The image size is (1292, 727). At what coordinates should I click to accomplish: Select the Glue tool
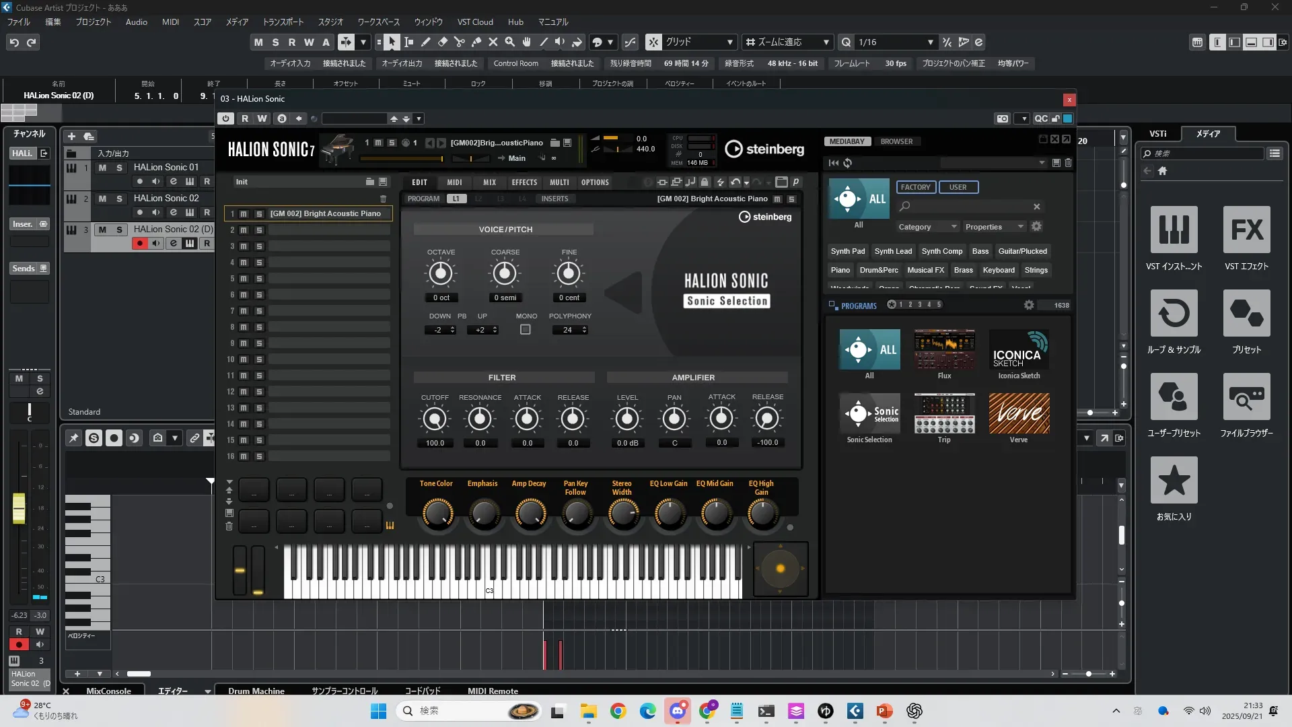click(476, 42)
